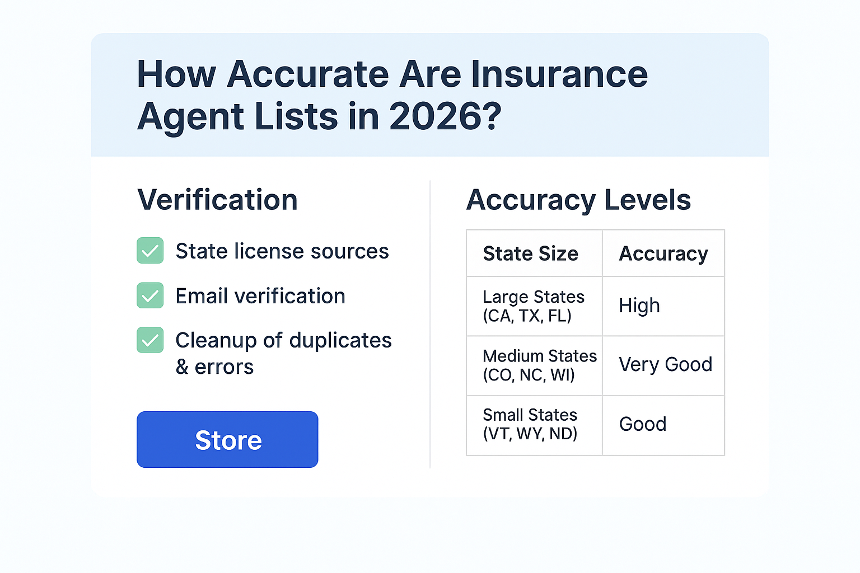Select the 'Email verification' text label
The width and height of the screenshot is (860, 573).
[260, 296]
